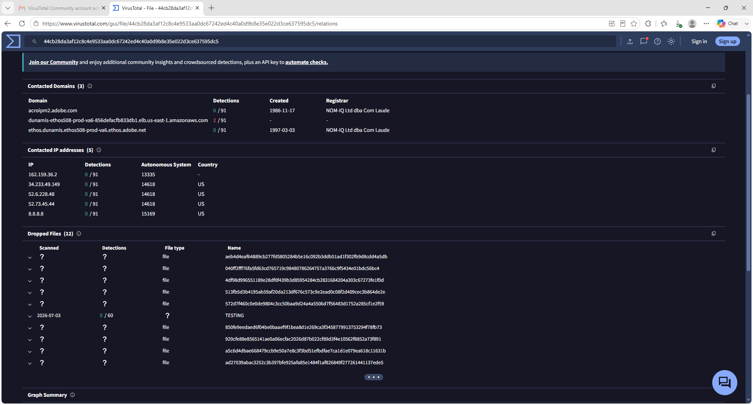The image size is (753, 405).
Task: Open the dunamis-ethos508 amazonaws.com domain
Action: (x=118, y=120)
